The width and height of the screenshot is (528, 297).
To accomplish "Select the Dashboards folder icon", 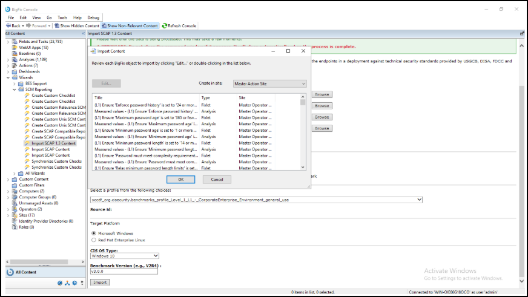I will pos(15,71).
